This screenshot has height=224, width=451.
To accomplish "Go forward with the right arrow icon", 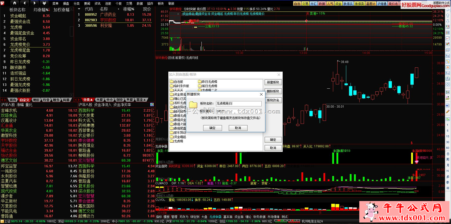I will tap(34, 3).
